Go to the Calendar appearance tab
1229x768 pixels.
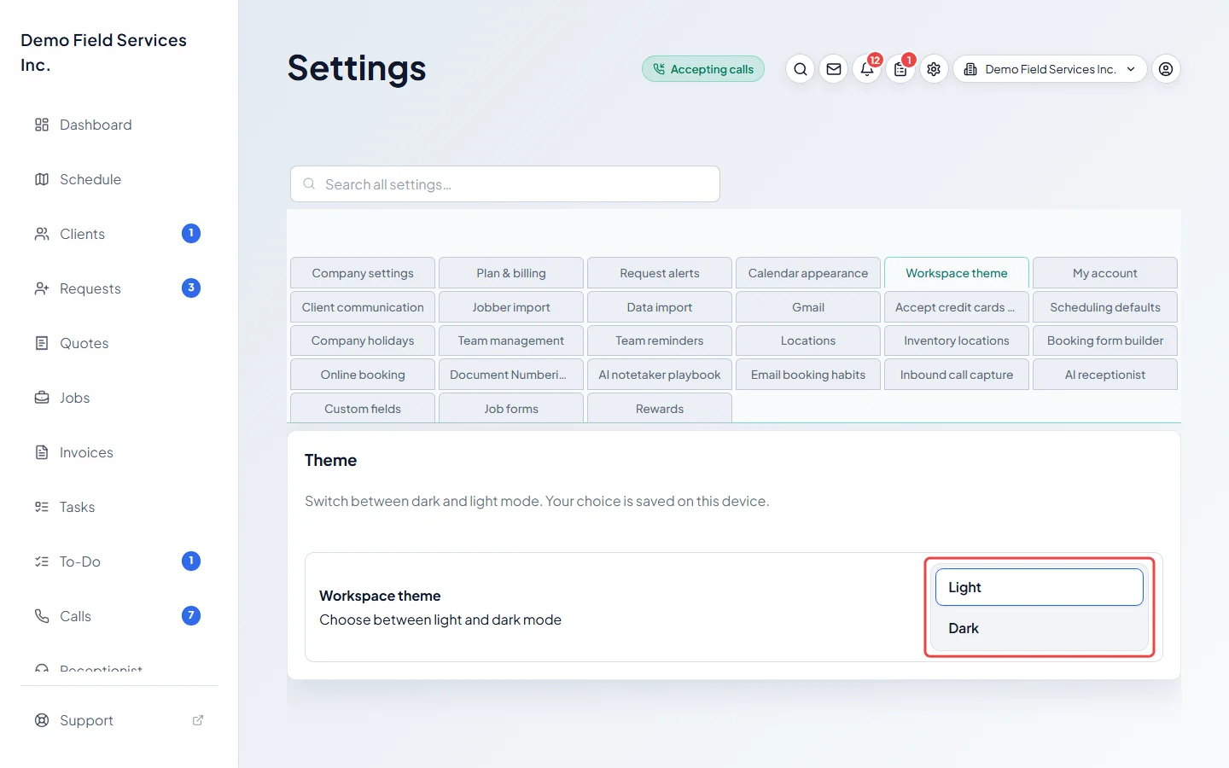point(808,273)
